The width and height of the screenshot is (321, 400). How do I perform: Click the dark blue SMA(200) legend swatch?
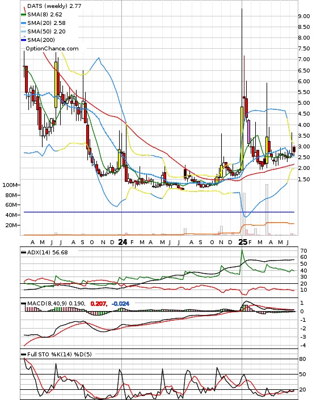click(x=23, y=40)
